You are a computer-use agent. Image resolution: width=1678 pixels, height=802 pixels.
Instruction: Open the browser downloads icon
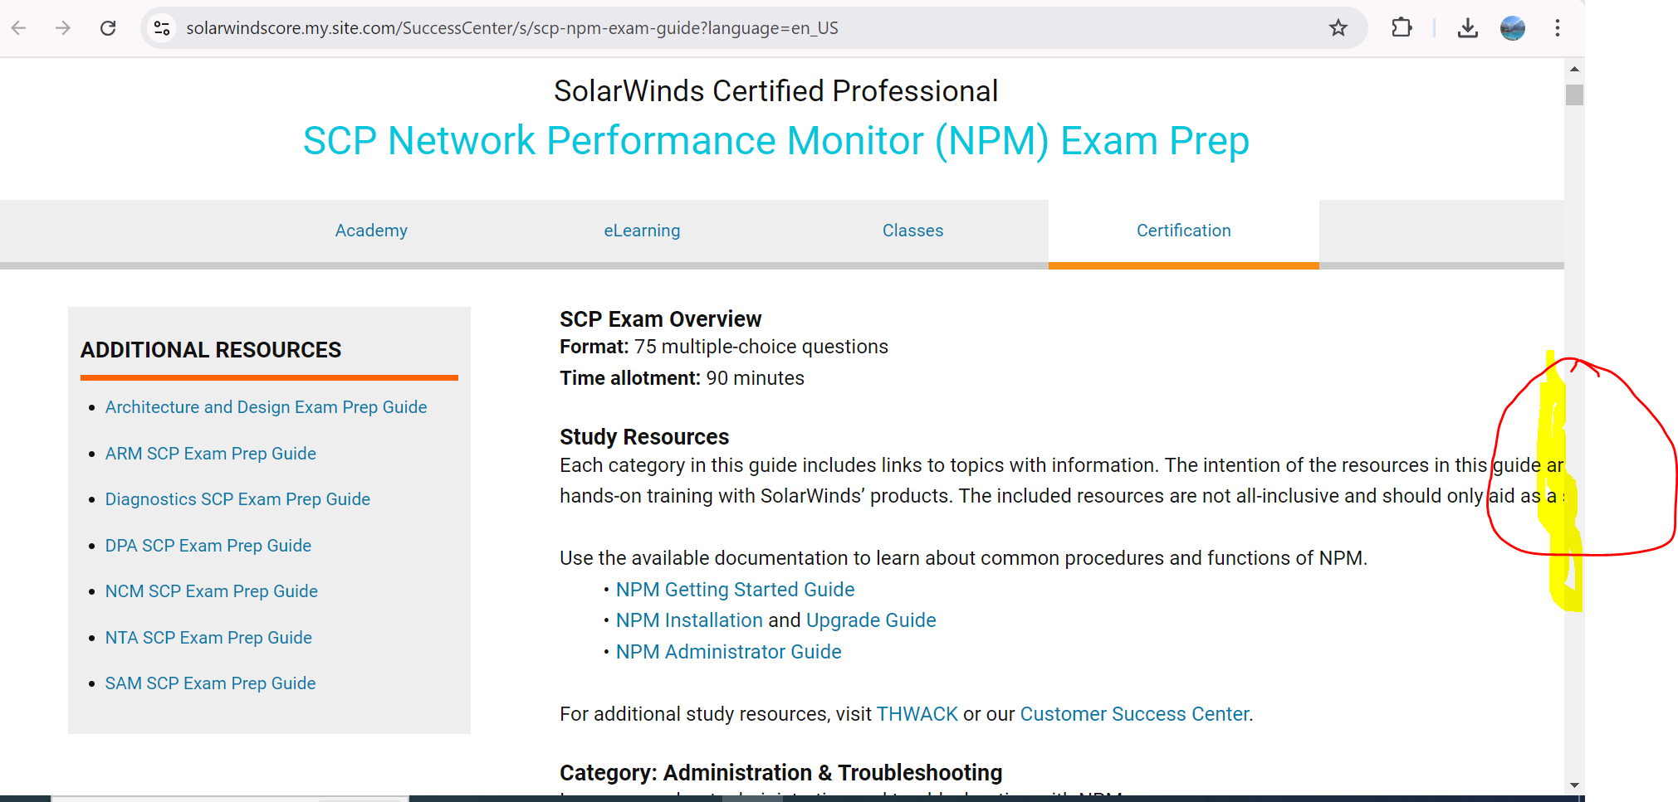coord(1467,28)
